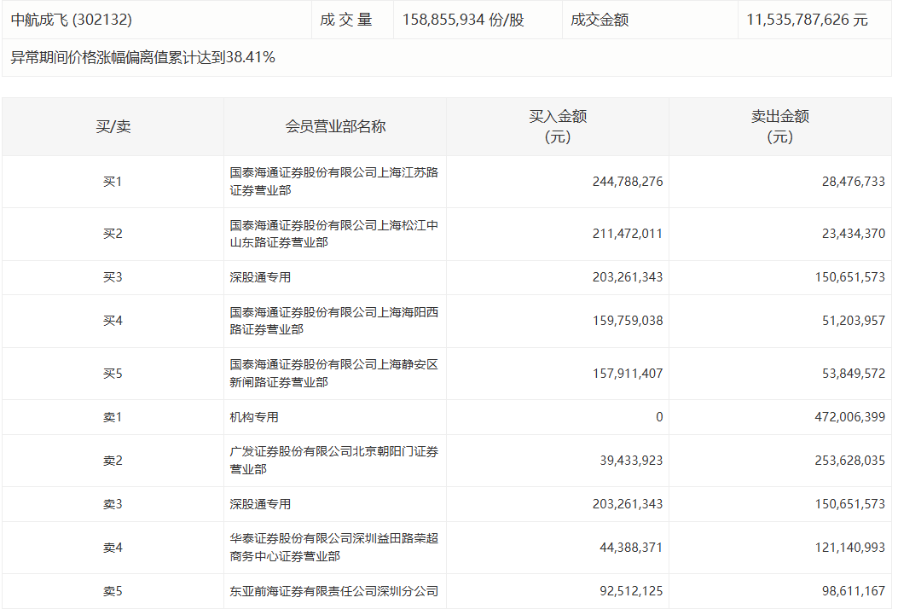Click the 会员营业部名称 column header

point(335,126)
